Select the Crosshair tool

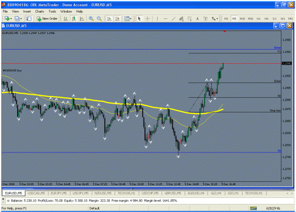tap(147, 18)
